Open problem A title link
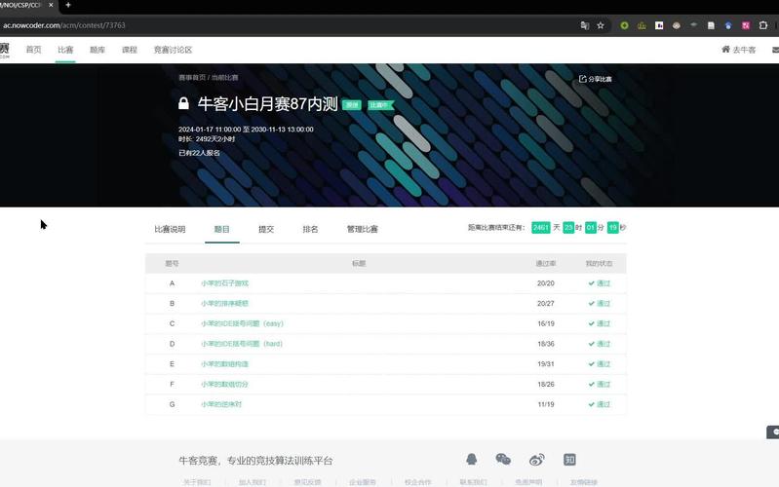Image resolution: width=779 pixels, height=487 pixels. [x=224, y=283]
